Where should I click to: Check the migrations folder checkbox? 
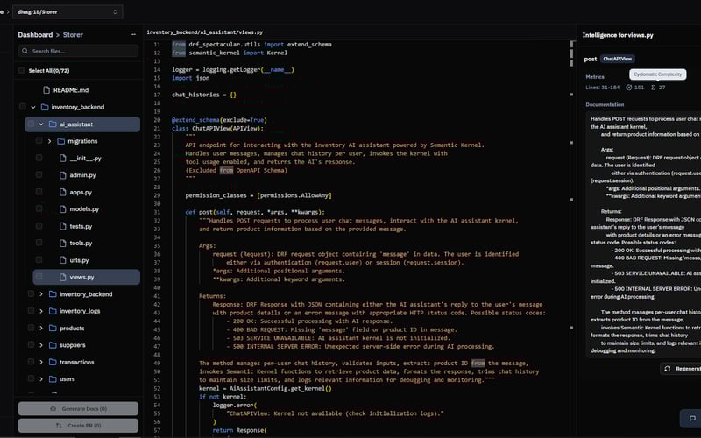(39, 141)
